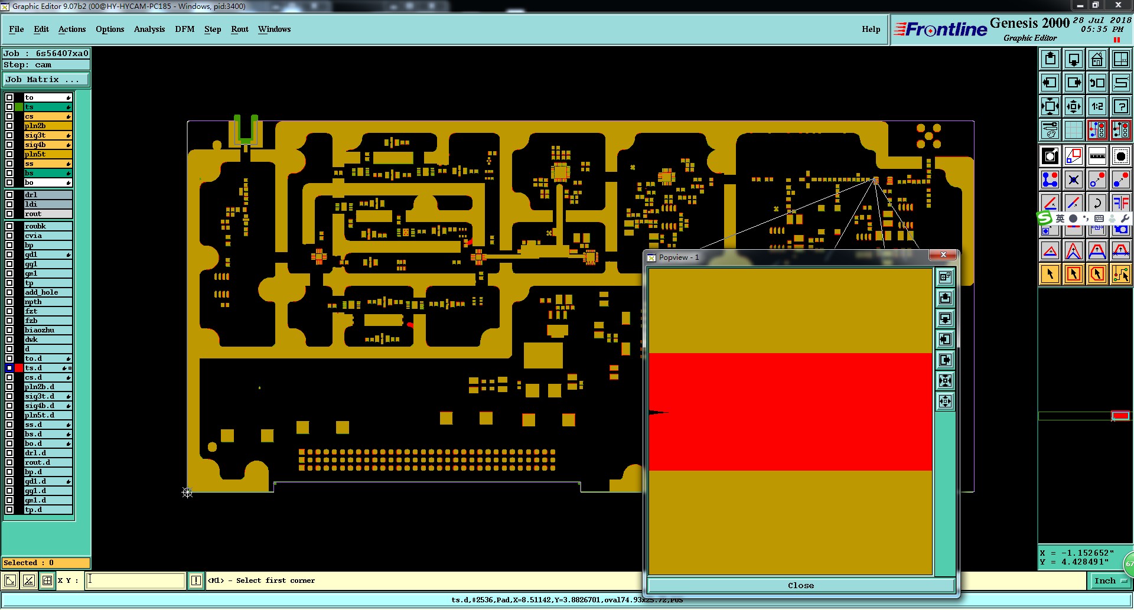The height and width of the screenshot is (610, 1134).
Task: Toggle the checkbox for layer rout
Action: tap(9, 214)
